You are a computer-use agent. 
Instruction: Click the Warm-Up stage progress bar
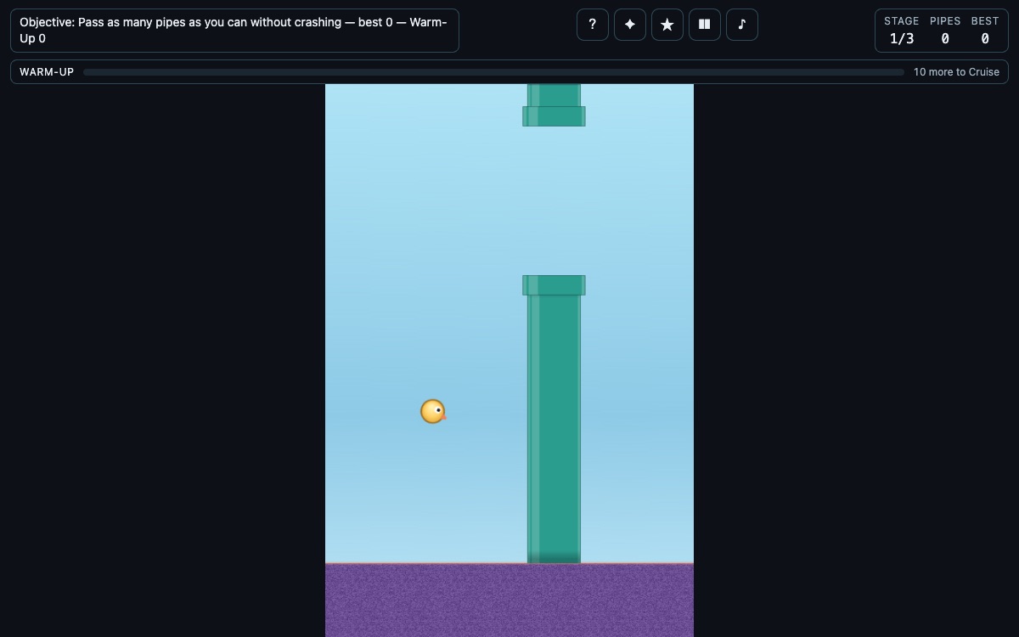tap(493, 72)
